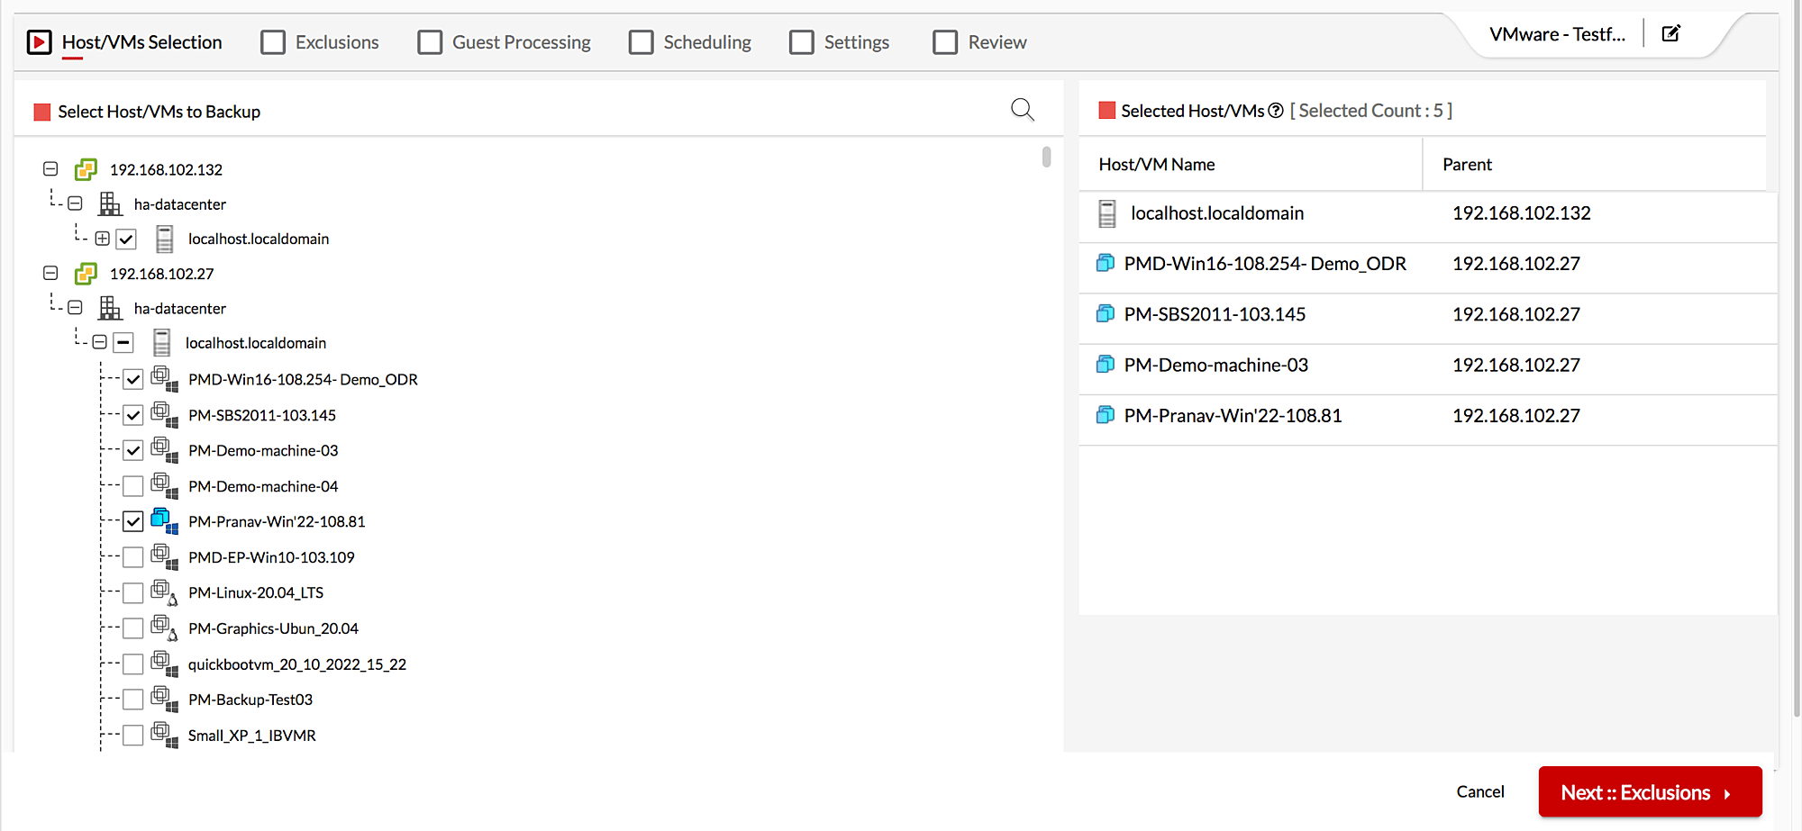Screen dimensions: 1802x831
Task: Collapse ha-datacenter under 192.168.102.27
Action: coord(75,308)
